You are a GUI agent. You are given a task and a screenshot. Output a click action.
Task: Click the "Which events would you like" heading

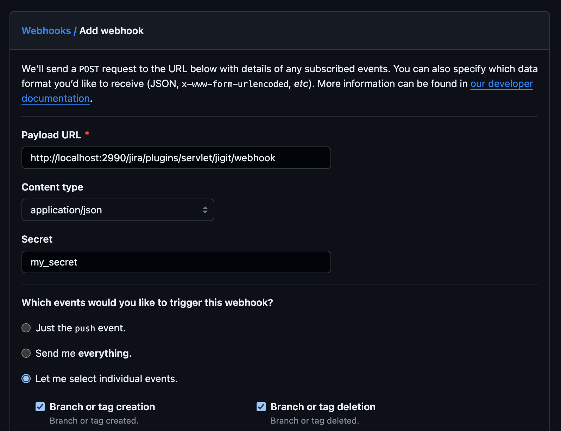coord(147,303)
